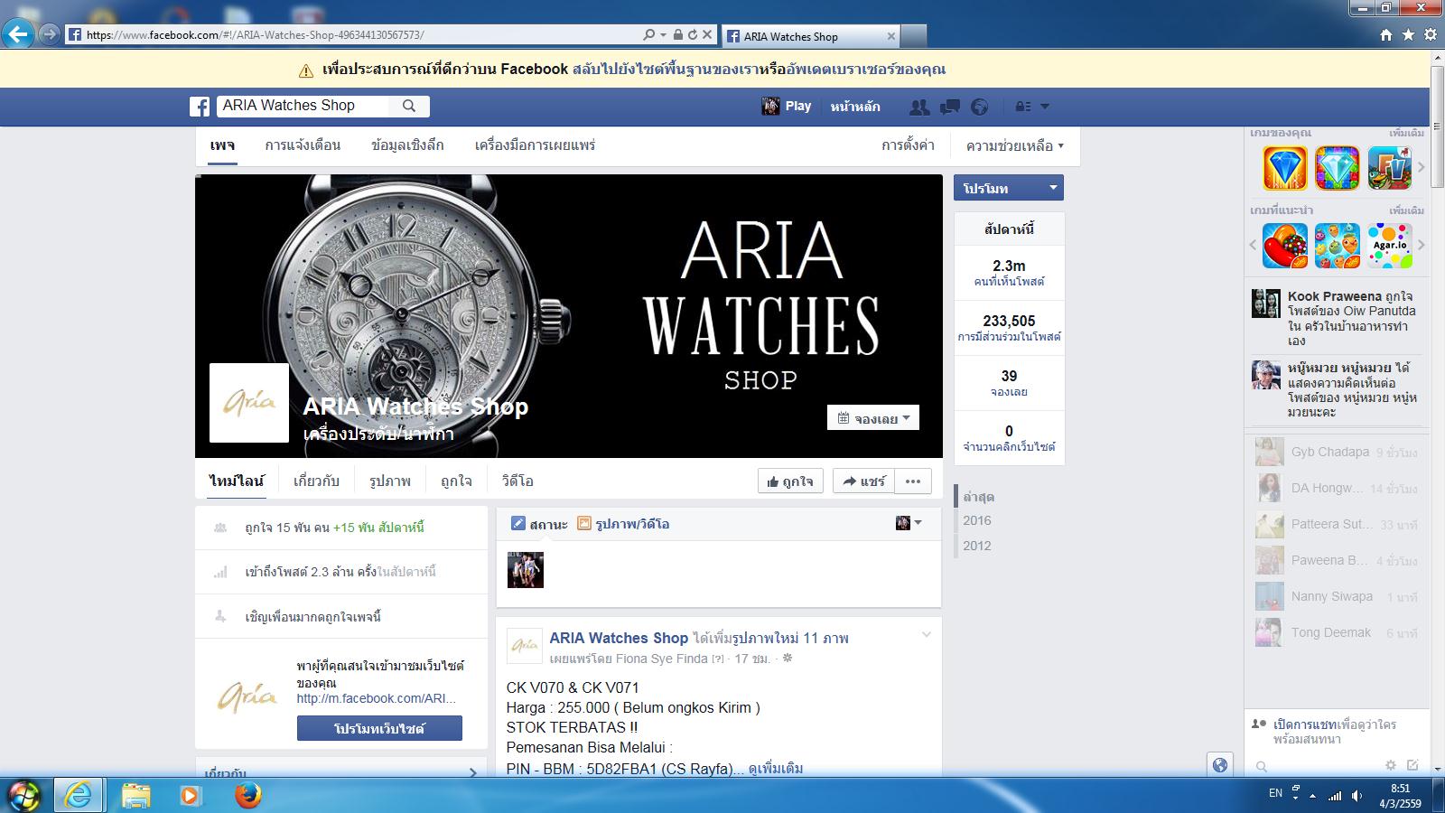Click the new chat message compose icon
Screen dimensions: 1445x813
(1412, 766)
